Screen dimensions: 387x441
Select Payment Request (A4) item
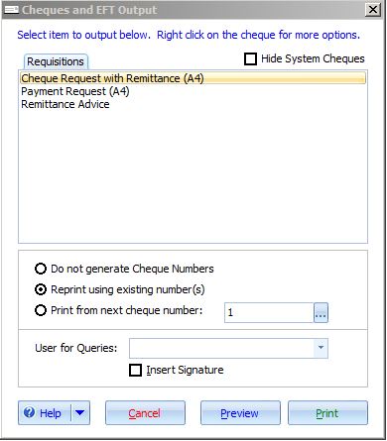[75, 91]
